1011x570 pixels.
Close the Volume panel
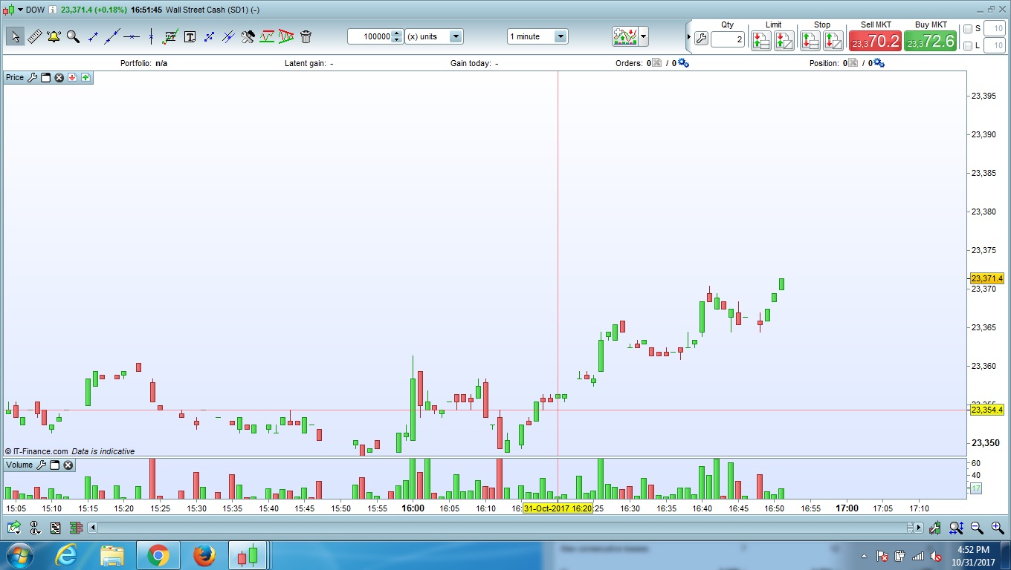pos(68,465)
